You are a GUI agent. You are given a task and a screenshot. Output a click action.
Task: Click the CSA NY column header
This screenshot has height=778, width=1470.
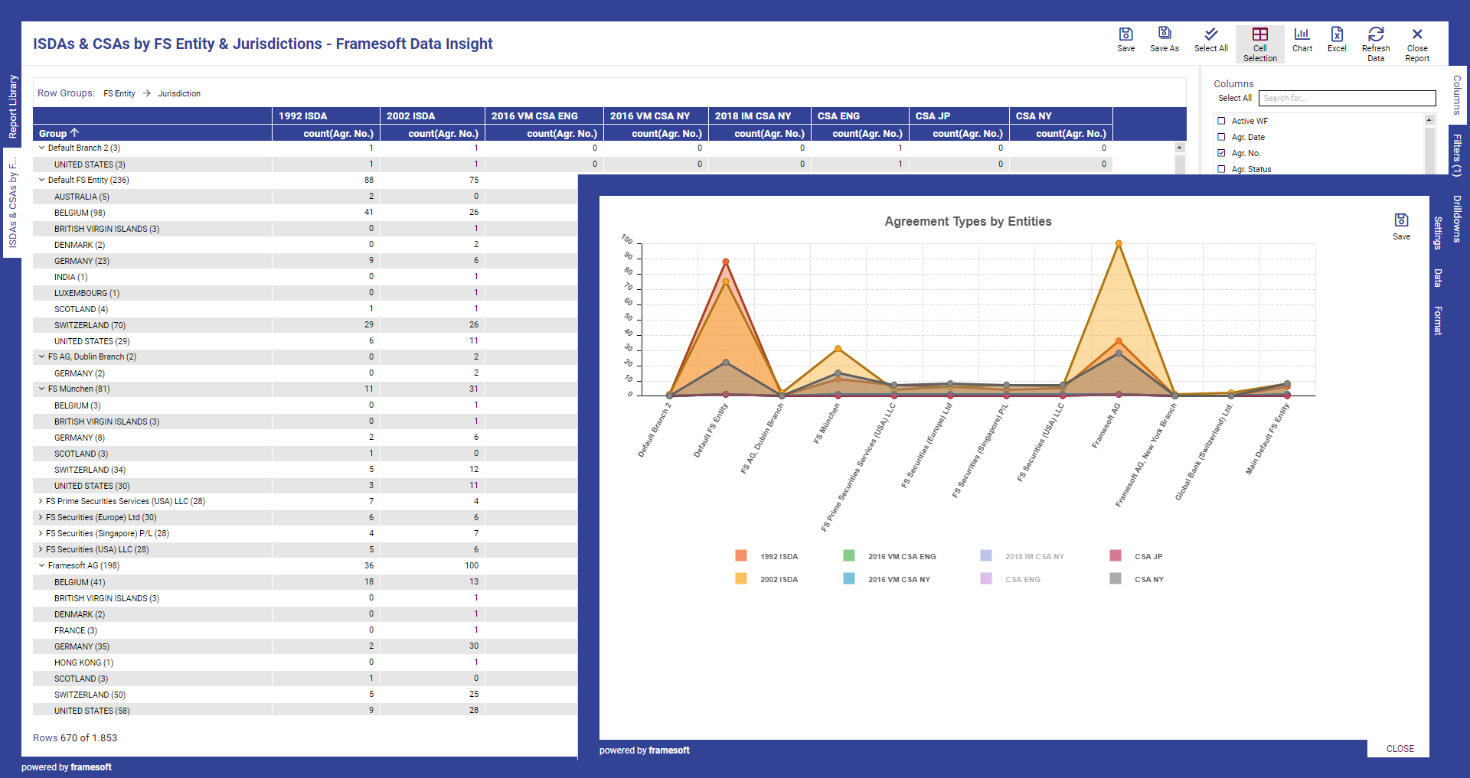(x=1061, y=116)
